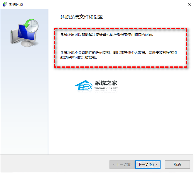Click the 系统还原 title bar text
The image size is (194, 173).
click(16, 5)
